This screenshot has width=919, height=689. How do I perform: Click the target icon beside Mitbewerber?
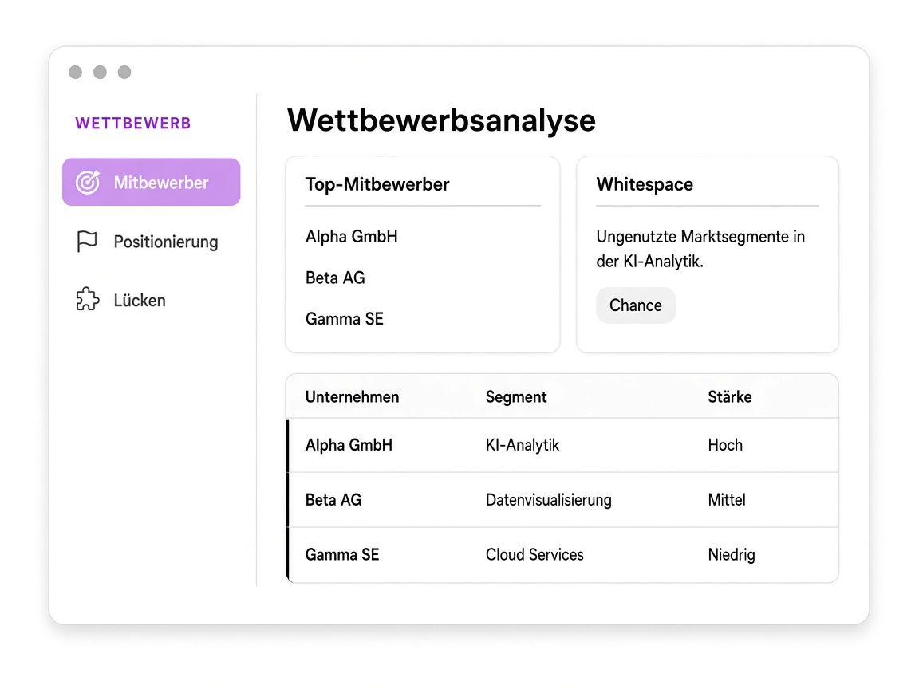pos(87,182)
